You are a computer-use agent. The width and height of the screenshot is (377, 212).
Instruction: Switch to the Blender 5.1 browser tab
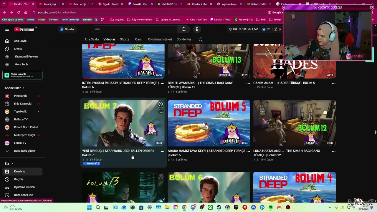pyautogui.click(x=200, y=4)
